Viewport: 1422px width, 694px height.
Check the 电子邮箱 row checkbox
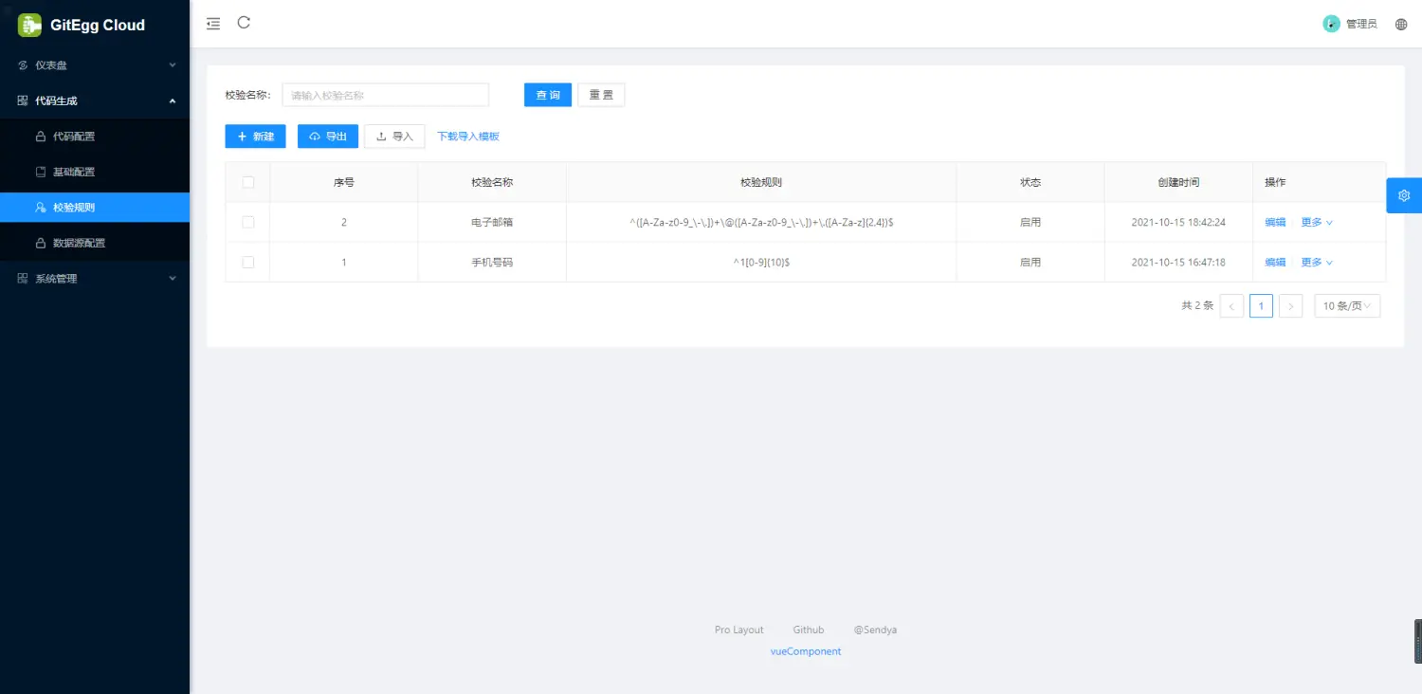point(248,222)
